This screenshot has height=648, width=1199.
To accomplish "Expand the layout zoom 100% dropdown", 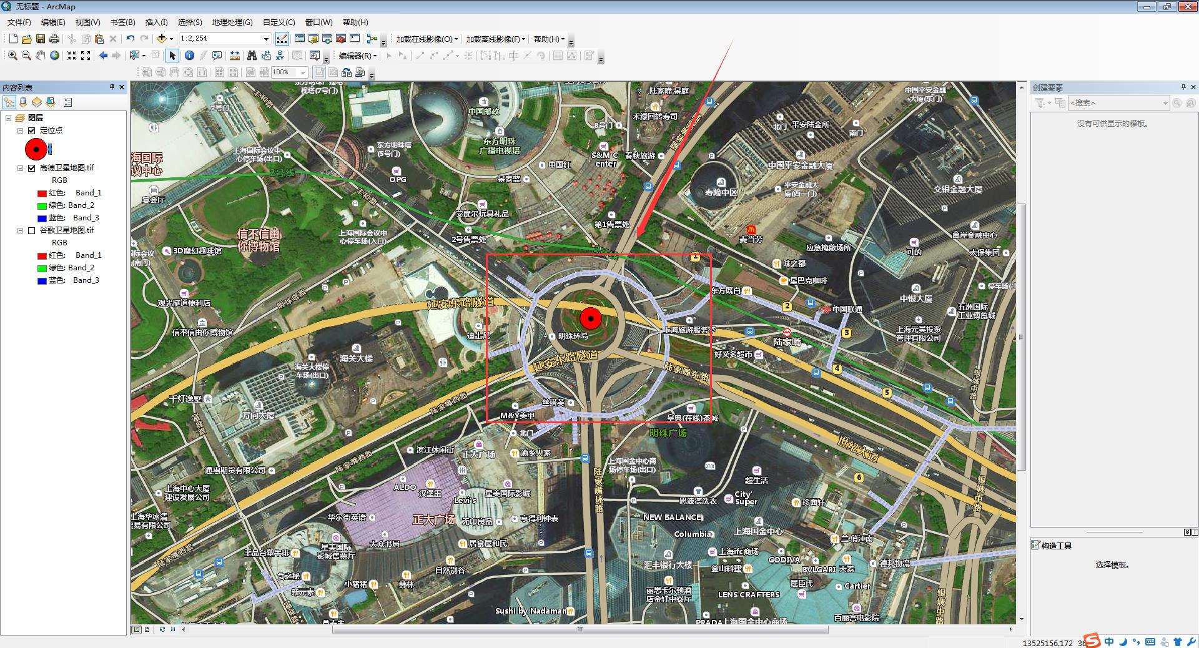I will [303, 72].
